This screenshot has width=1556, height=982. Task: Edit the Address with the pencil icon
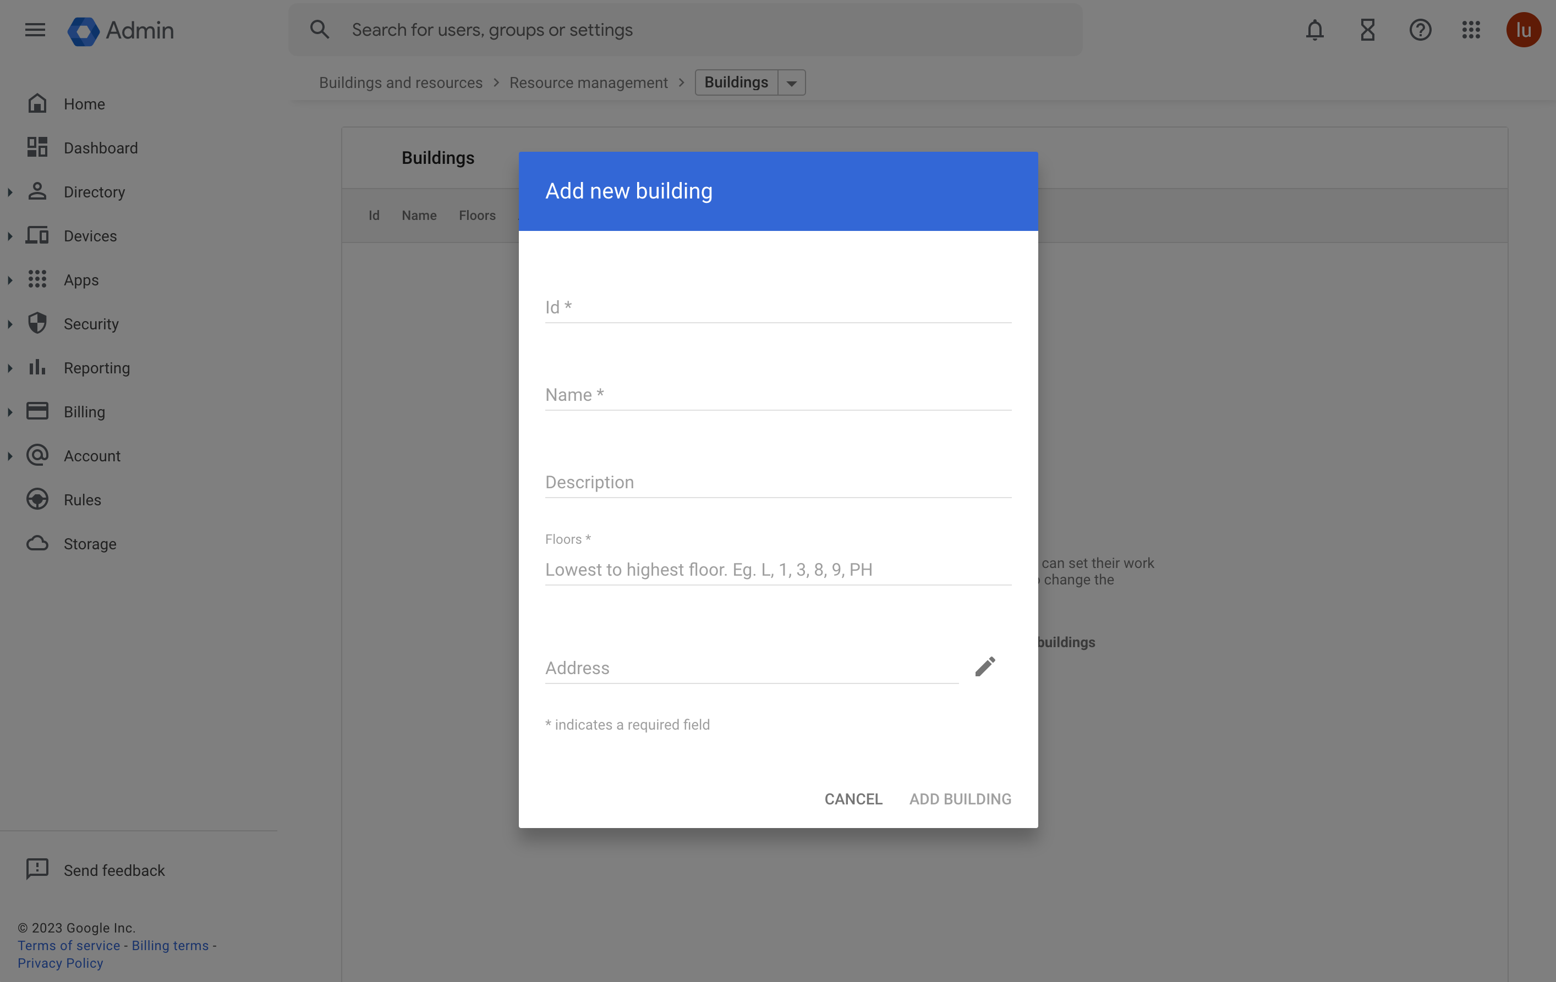click(x=985, y=666)
